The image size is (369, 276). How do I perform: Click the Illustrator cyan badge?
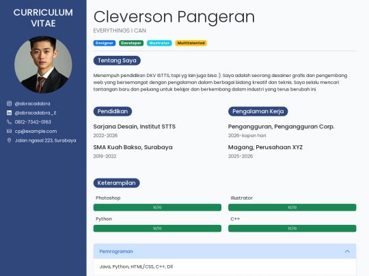pyautogui.click(x=159, y=43)
